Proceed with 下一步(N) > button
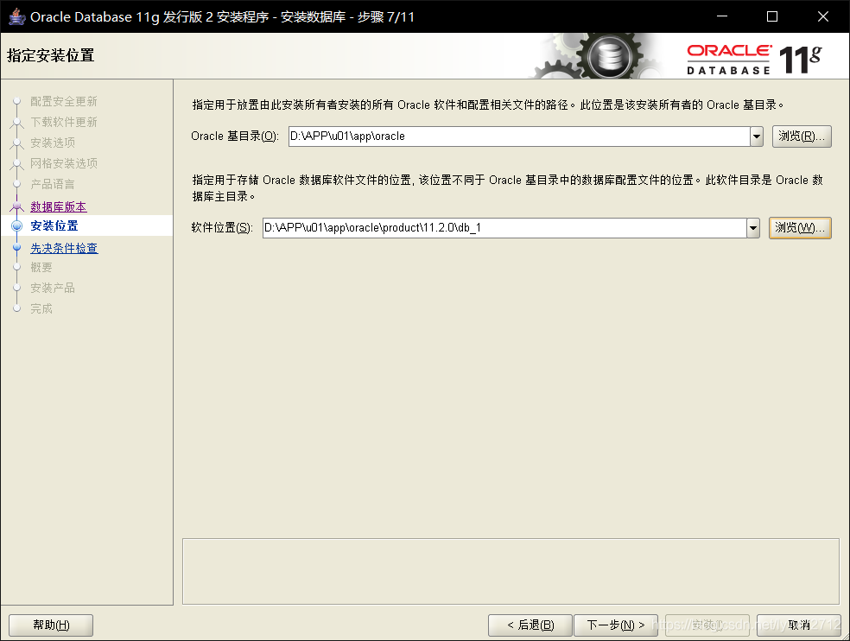The image size is (850, 641). 616,625
